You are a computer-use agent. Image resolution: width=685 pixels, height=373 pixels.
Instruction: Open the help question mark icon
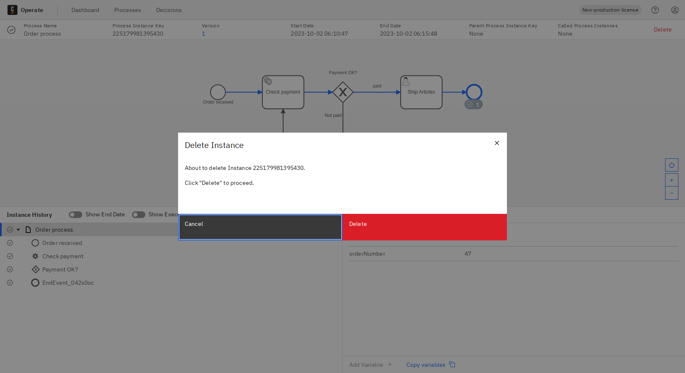[x=655, y=10]
